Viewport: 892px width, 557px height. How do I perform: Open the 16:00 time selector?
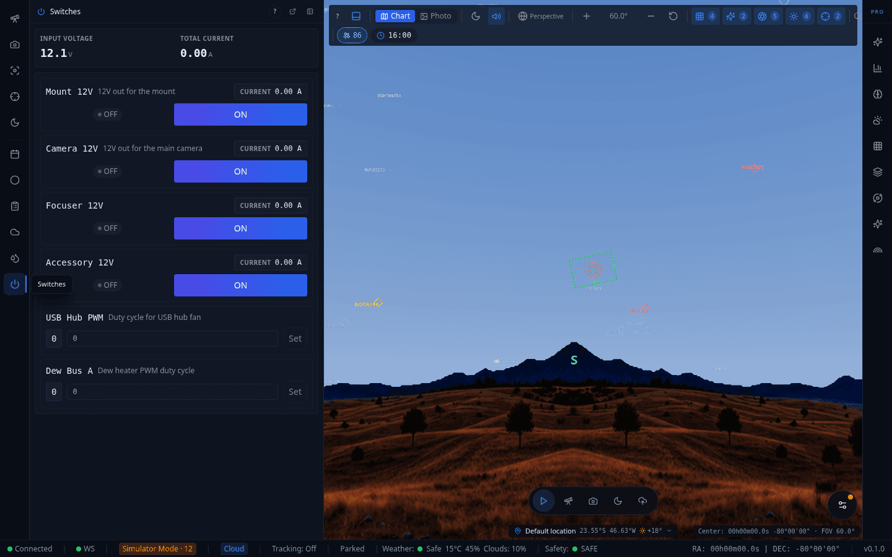pyautogui.click(x=394, y=35)
